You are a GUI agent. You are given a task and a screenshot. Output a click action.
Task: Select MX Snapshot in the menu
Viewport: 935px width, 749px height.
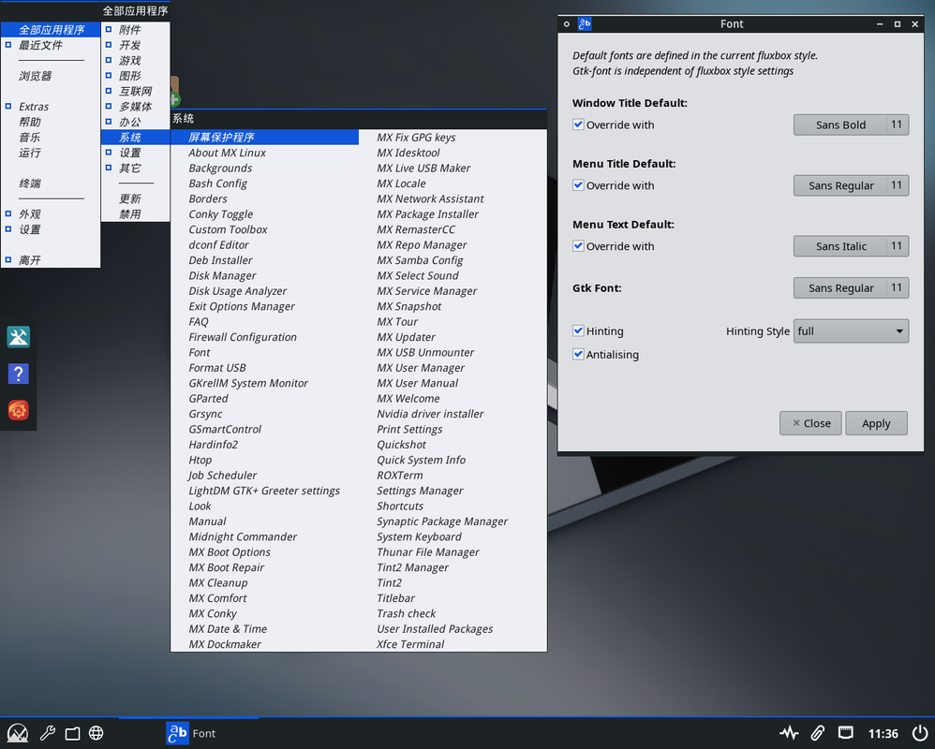tap(453, 306)
